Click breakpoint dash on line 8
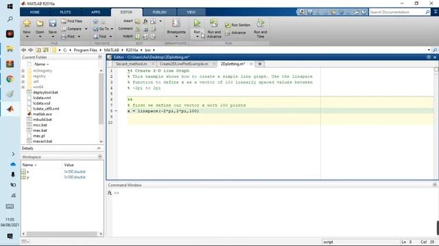 tap(116, 111)
